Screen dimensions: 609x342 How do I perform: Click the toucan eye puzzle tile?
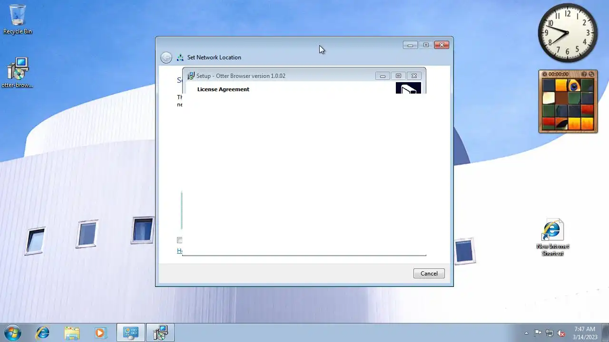574,85
